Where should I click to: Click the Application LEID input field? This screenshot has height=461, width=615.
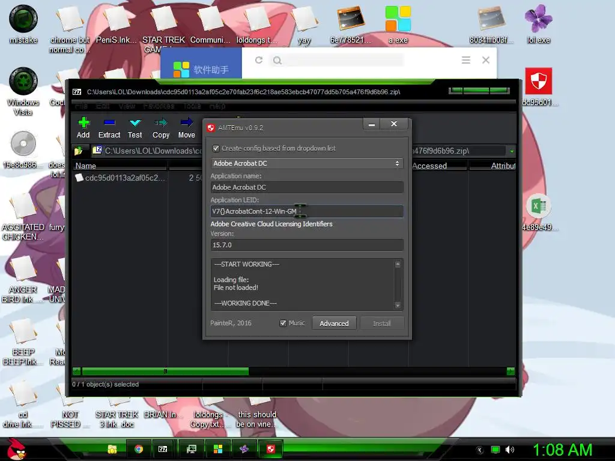(307, 211)
